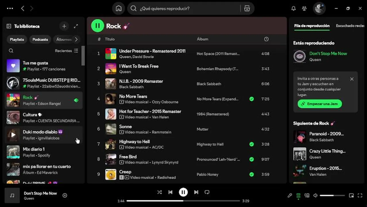Open the three-dot app menu
The width and height of the screenshot is (367, 207).
tap(10, 8)
